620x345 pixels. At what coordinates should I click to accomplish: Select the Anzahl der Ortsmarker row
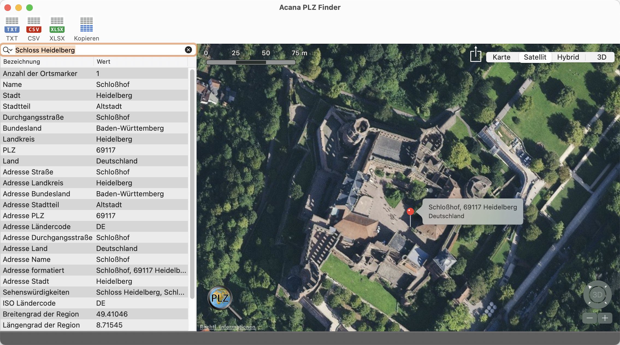click(94, 73)
